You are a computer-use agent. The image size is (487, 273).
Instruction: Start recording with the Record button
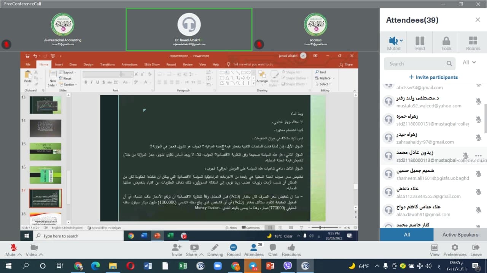click(x=234, y=248)
